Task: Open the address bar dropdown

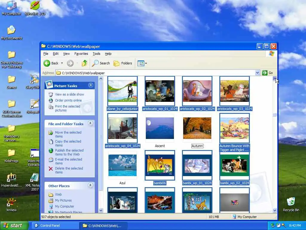Action: click(x=257, y=73)
